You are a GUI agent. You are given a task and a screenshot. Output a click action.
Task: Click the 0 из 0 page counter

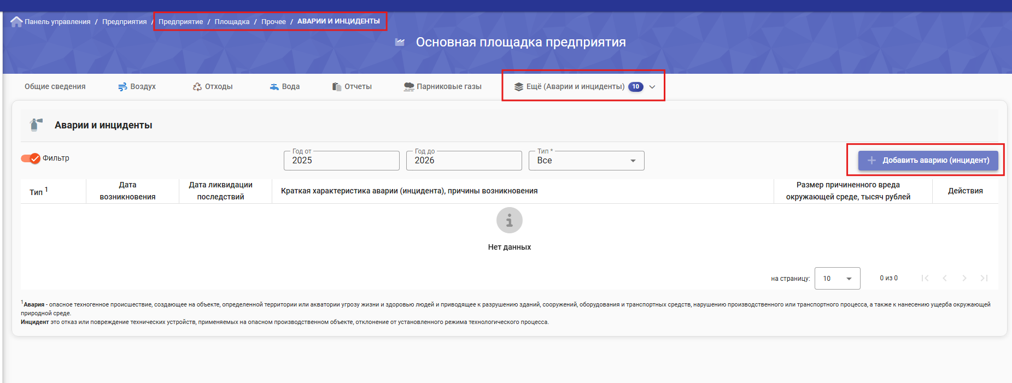click(889, 278)
